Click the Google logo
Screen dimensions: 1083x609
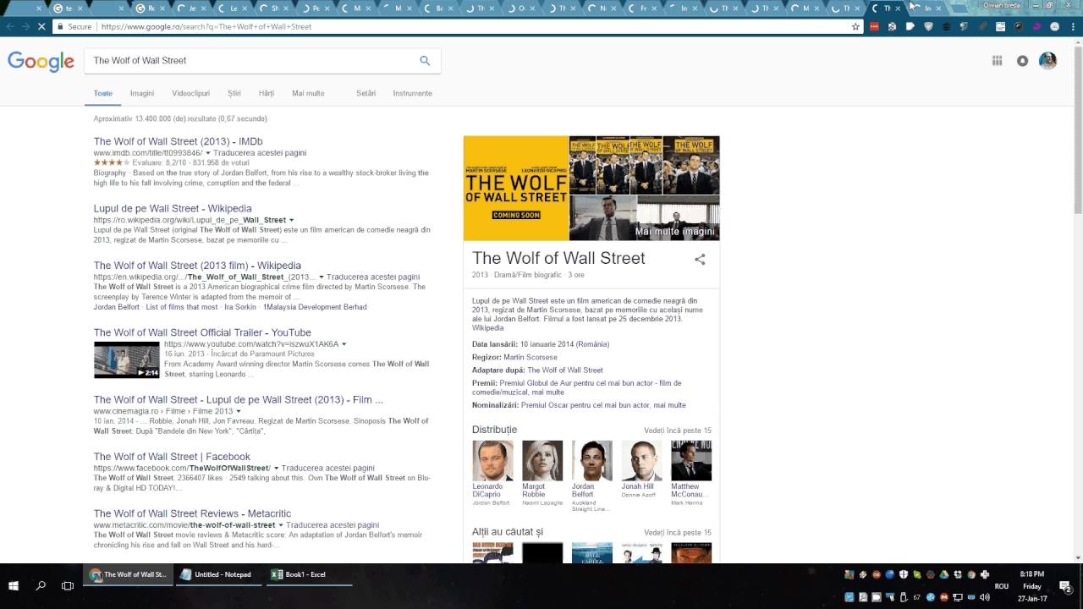click(x=41, y=61)
